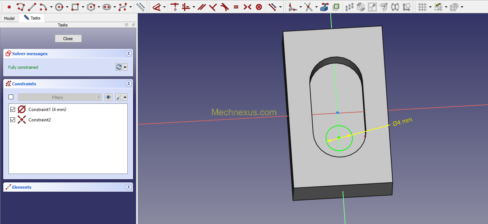Screen dimensions: 488x224
Task: Open the solver refresh dropdown arrow
Action: pyautogui.click(x=125, y=67)
